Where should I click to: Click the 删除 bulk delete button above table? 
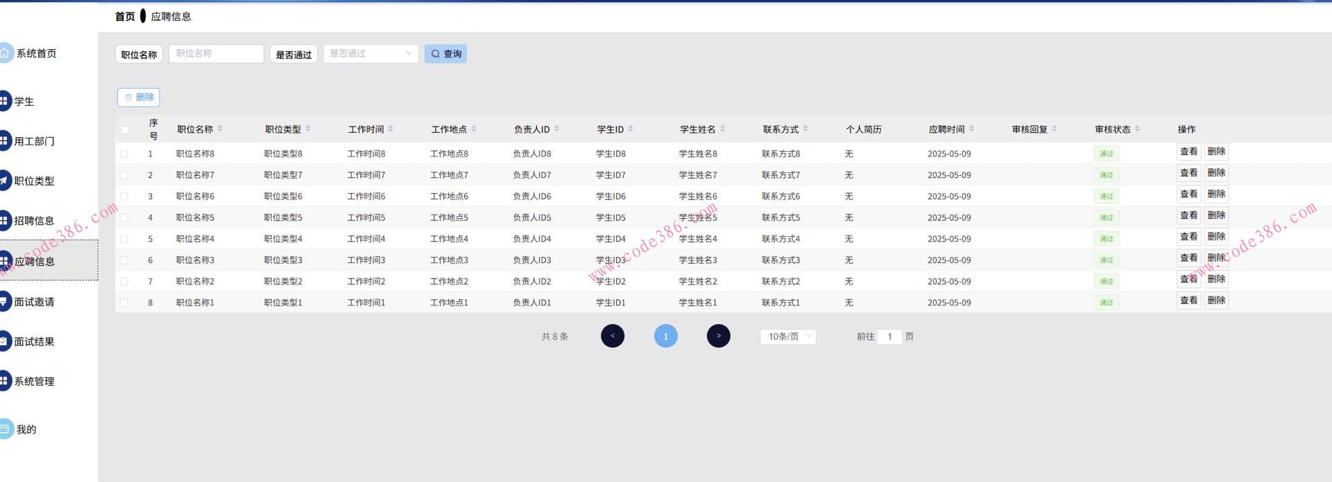click(x=139, y=97)
